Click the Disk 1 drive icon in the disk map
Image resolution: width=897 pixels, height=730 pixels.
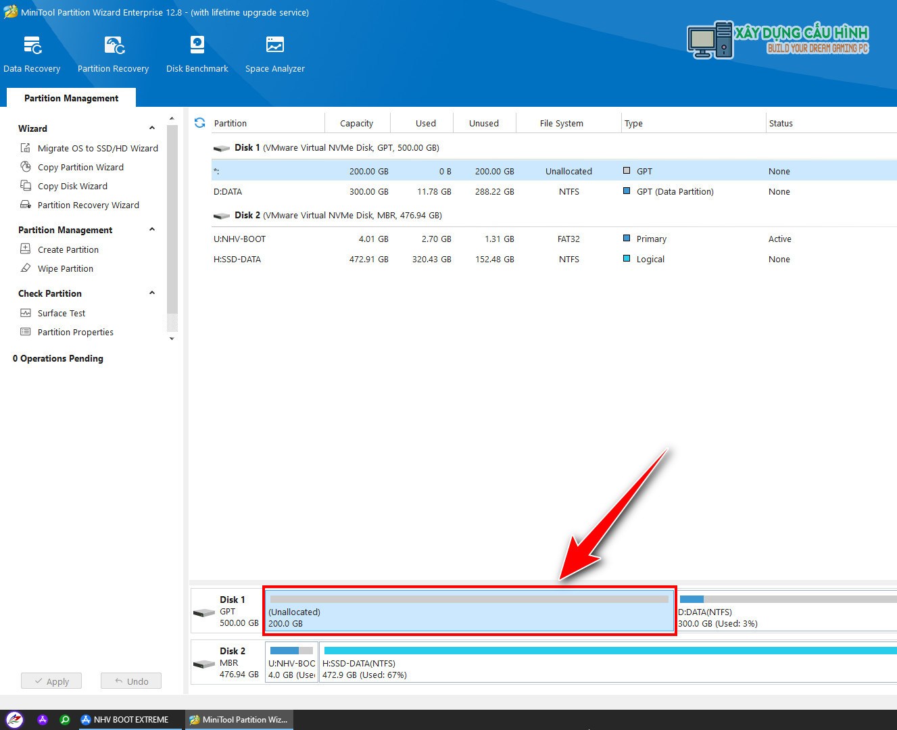point(204,612)
